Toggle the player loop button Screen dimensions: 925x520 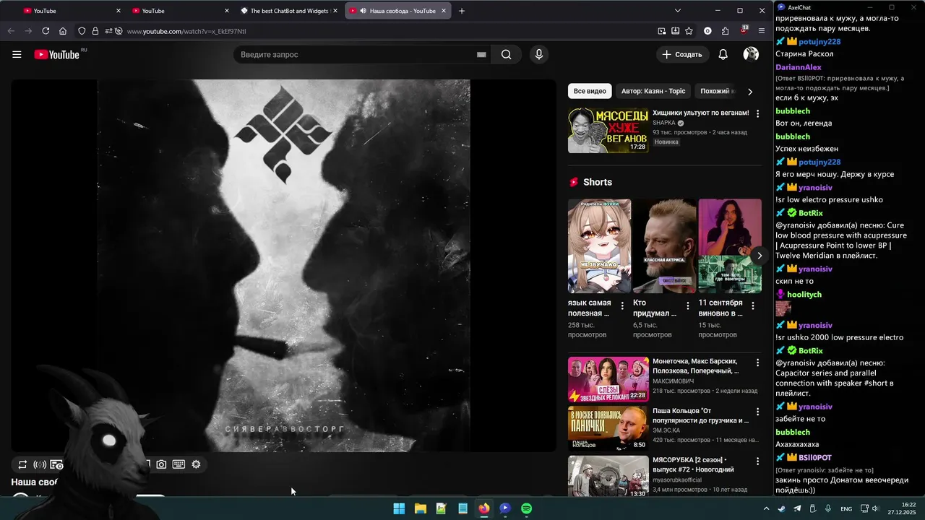(22, 464)
